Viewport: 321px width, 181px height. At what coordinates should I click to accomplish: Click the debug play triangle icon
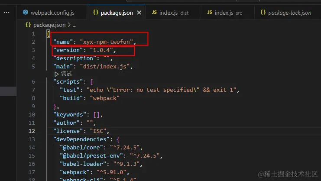tap(56, 74)
